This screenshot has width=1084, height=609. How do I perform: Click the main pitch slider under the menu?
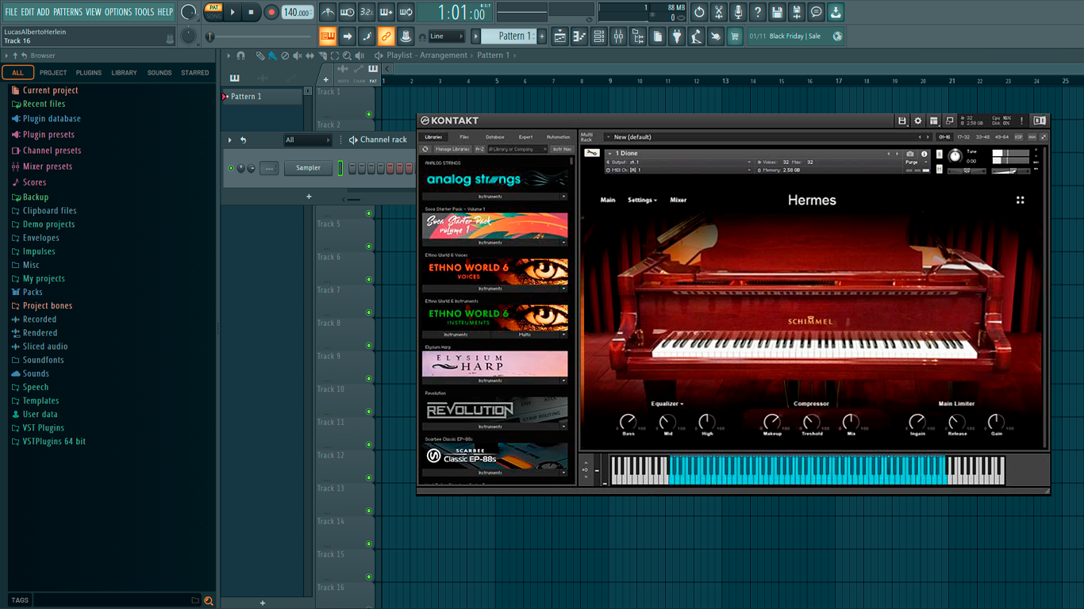click(260, 36)
